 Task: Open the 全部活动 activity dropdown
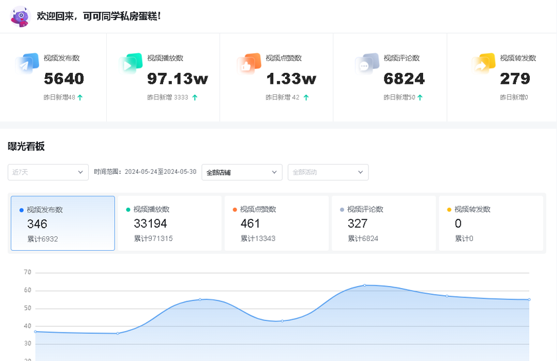[x=328, y=173]
